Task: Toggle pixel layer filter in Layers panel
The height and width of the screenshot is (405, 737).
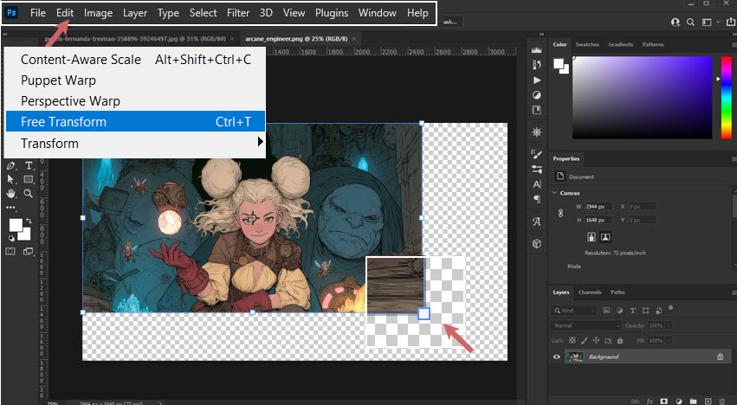Action: [x=606, y=310]
